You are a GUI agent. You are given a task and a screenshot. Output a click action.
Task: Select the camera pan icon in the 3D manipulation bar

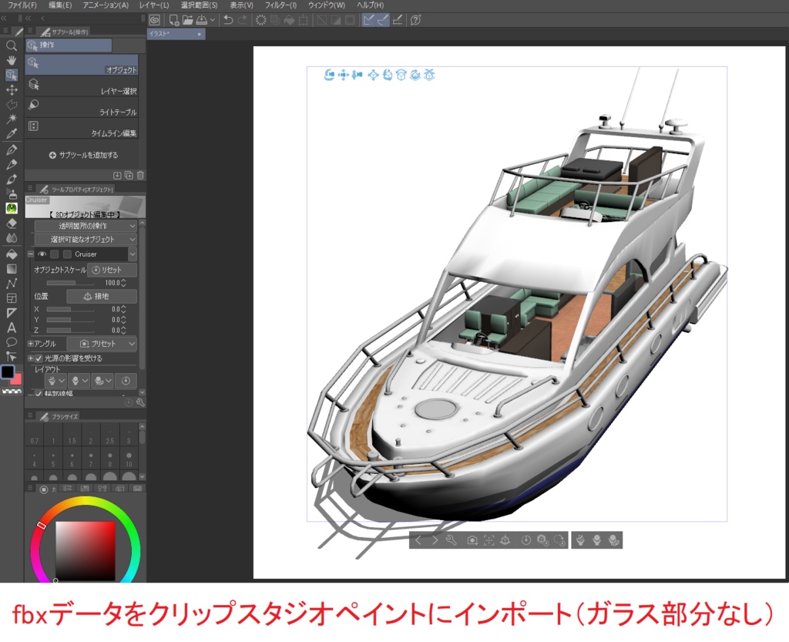(342, 76)
